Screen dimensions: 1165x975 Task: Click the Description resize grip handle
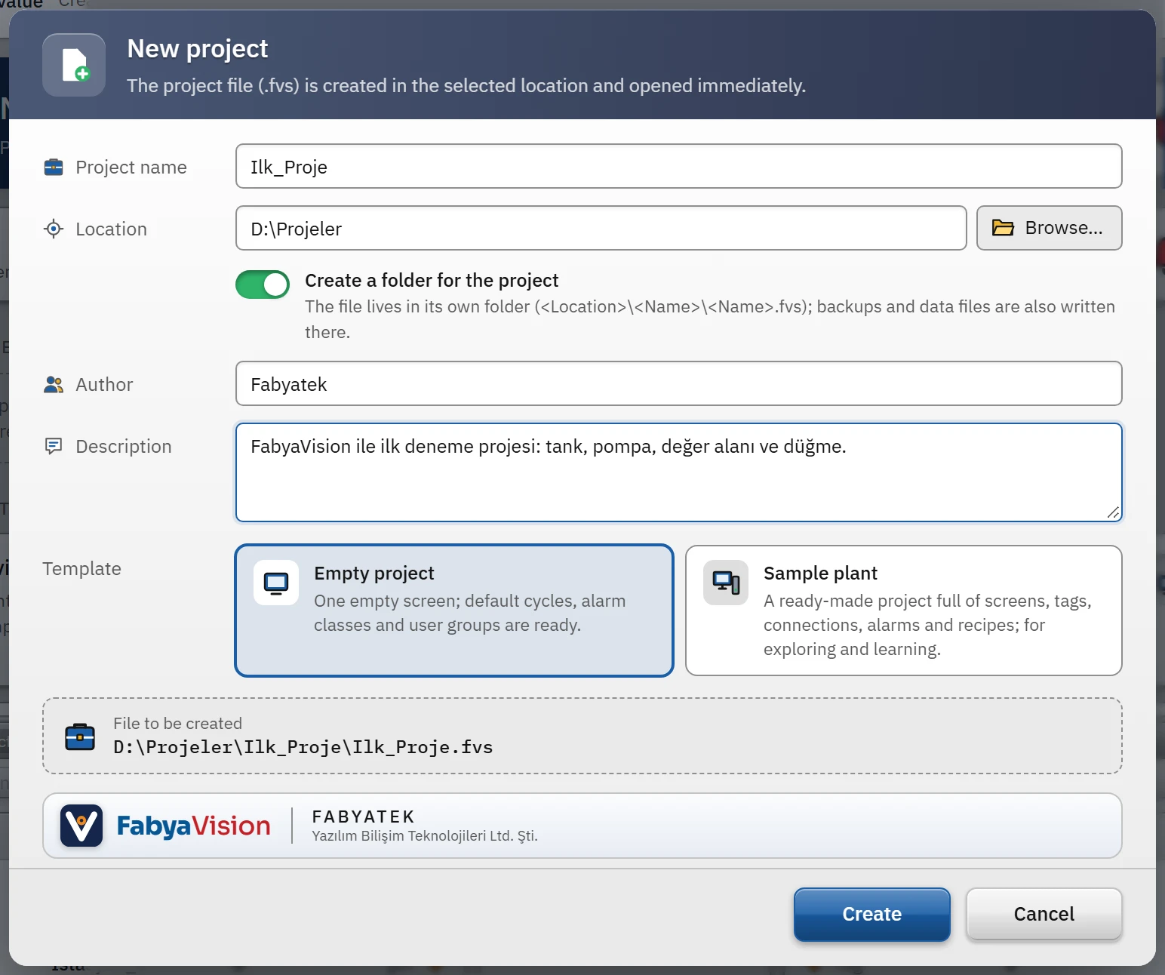(x=1113, y=512)
